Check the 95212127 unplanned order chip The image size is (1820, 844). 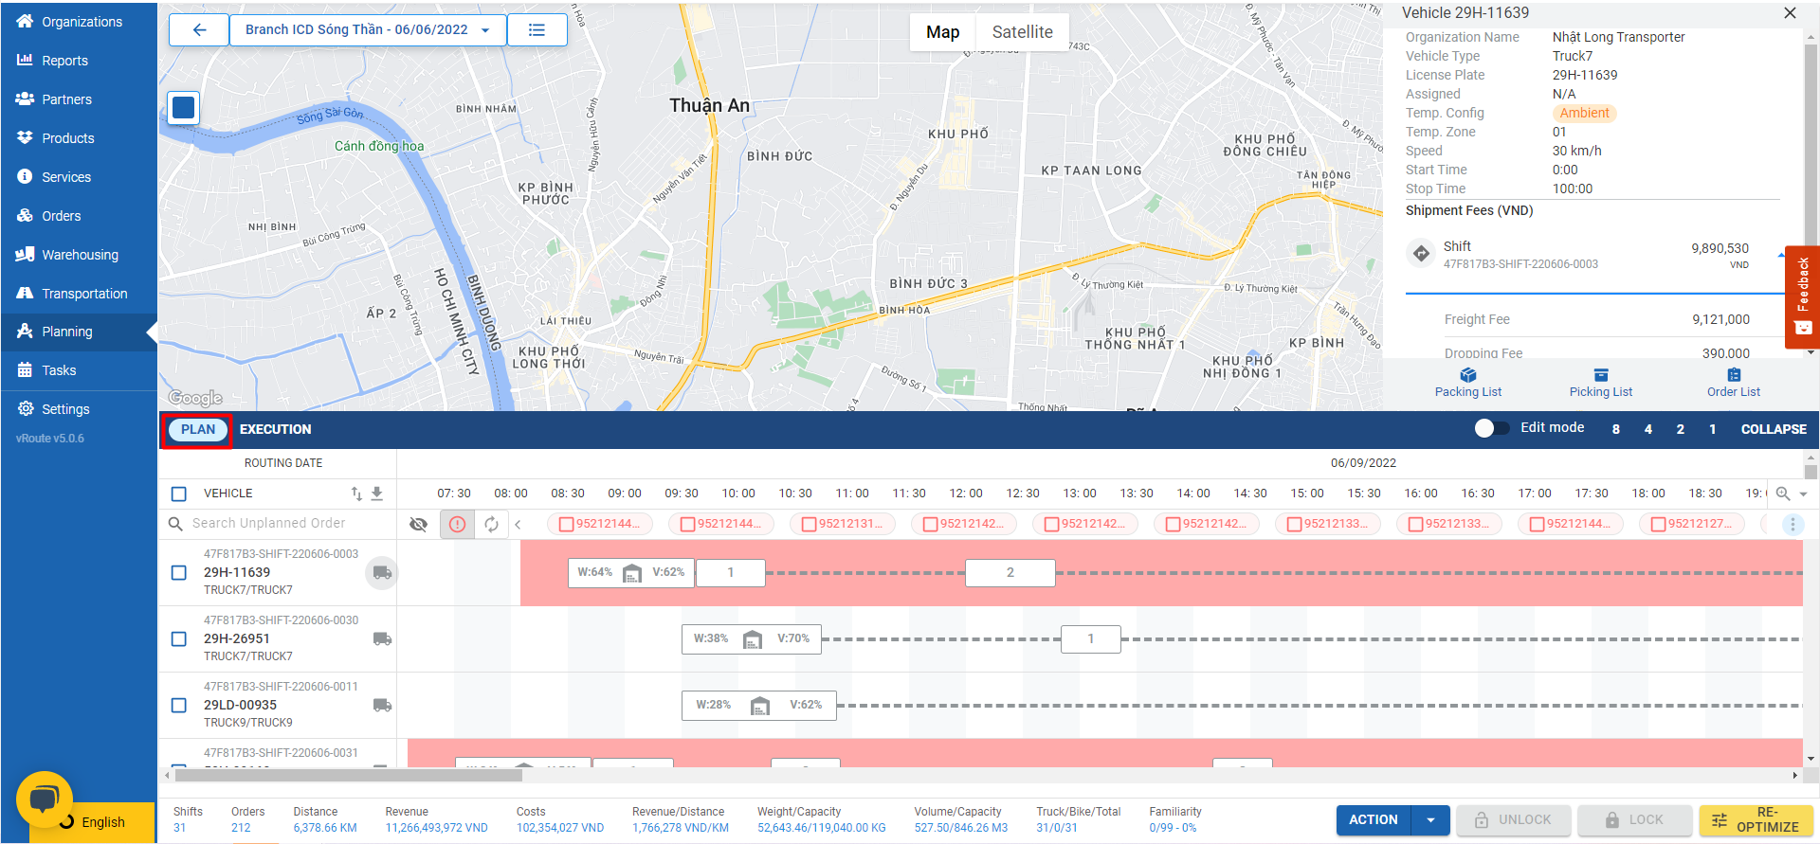click(x=1659, y=524)
